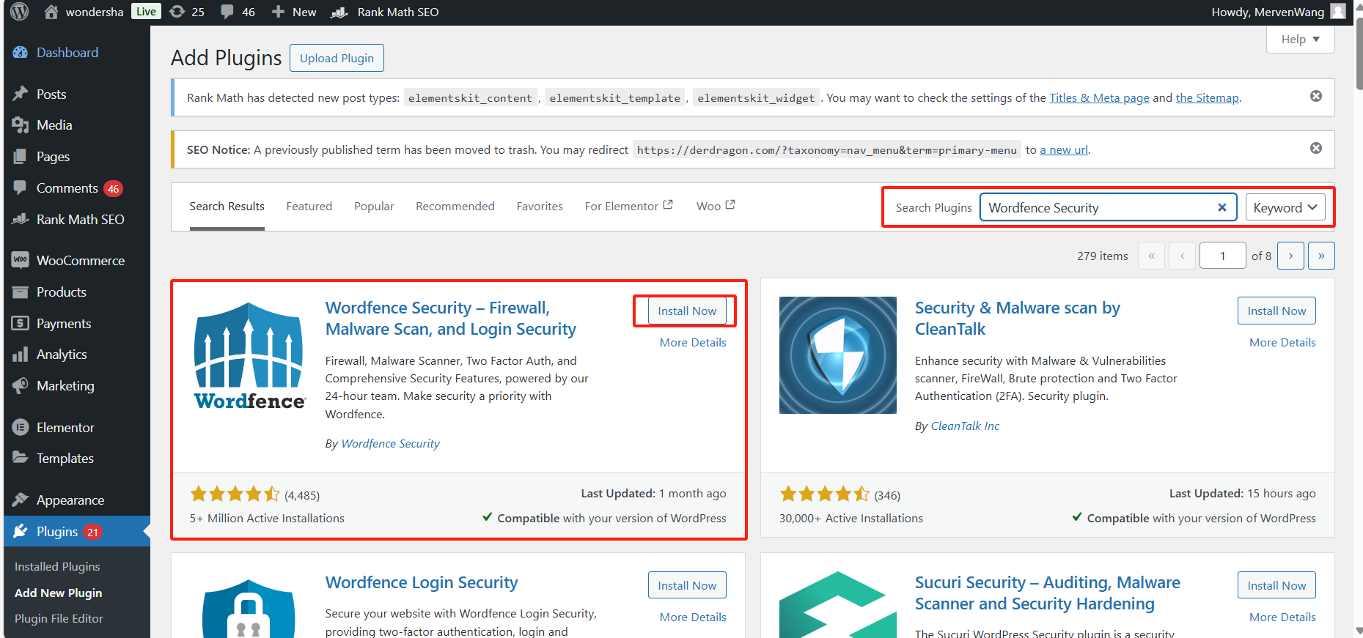Open the Woo tab

point(716,207)
